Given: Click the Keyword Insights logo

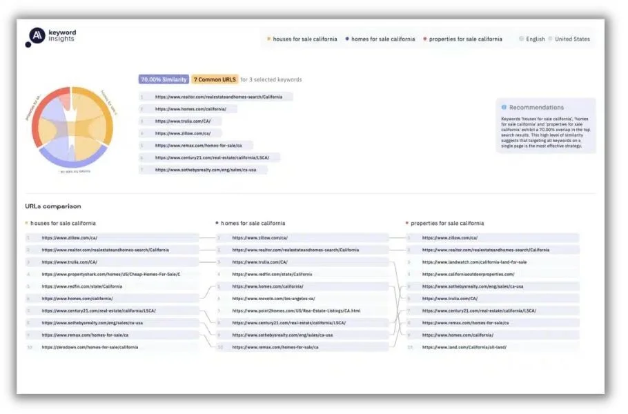Looking at the screenshot, I should [x=51, y=37].
